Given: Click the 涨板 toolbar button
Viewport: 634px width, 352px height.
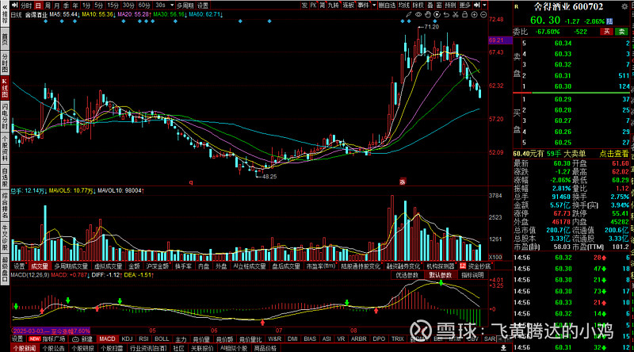Looking at the screenshot, I should click(x=348, y=6).
